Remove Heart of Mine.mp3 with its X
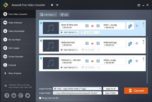Screen dimensions: 152x102 [x=143, y=23]
